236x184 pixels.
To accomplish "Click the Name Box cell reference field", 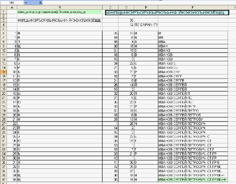I will pyautogui.click(x=12, y=3).
